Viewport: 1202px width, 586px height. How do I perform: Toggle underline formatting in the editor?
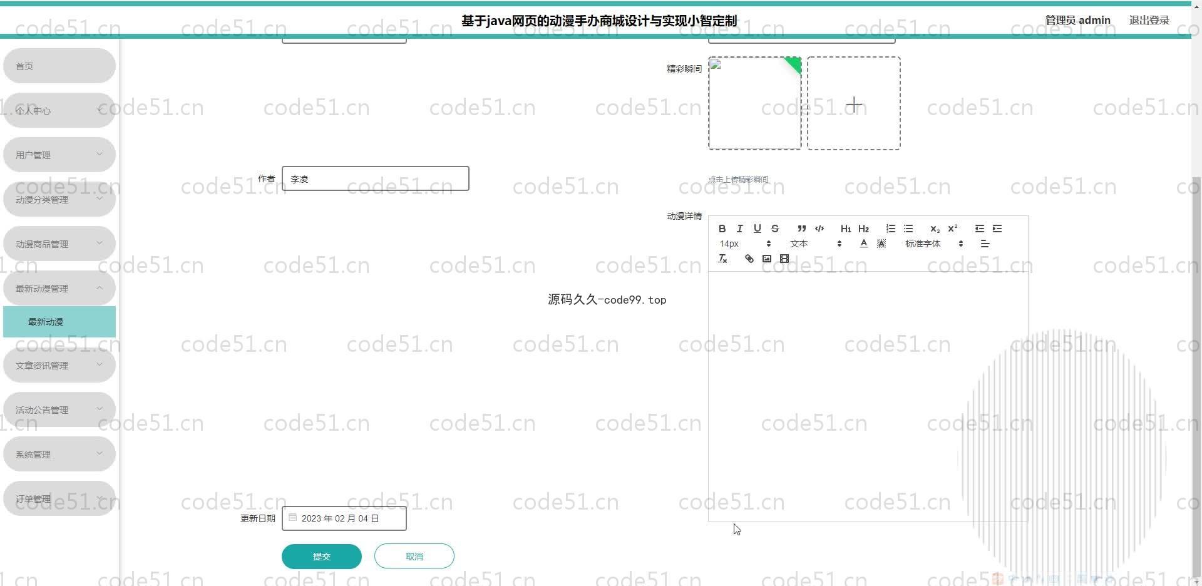pos(757,229)
